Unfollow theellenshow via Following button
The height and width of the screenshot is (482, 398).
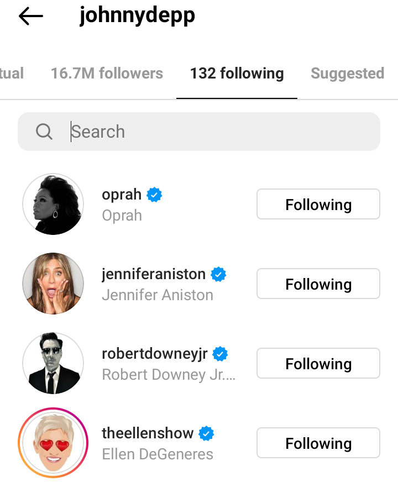(318, 443)
